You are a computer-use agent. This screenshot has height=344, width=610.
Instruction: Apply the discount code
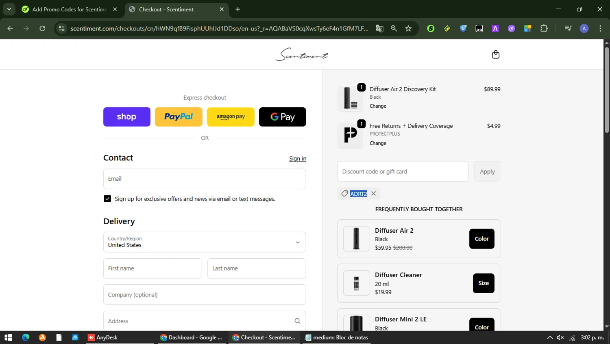click(x=487, y=171)
